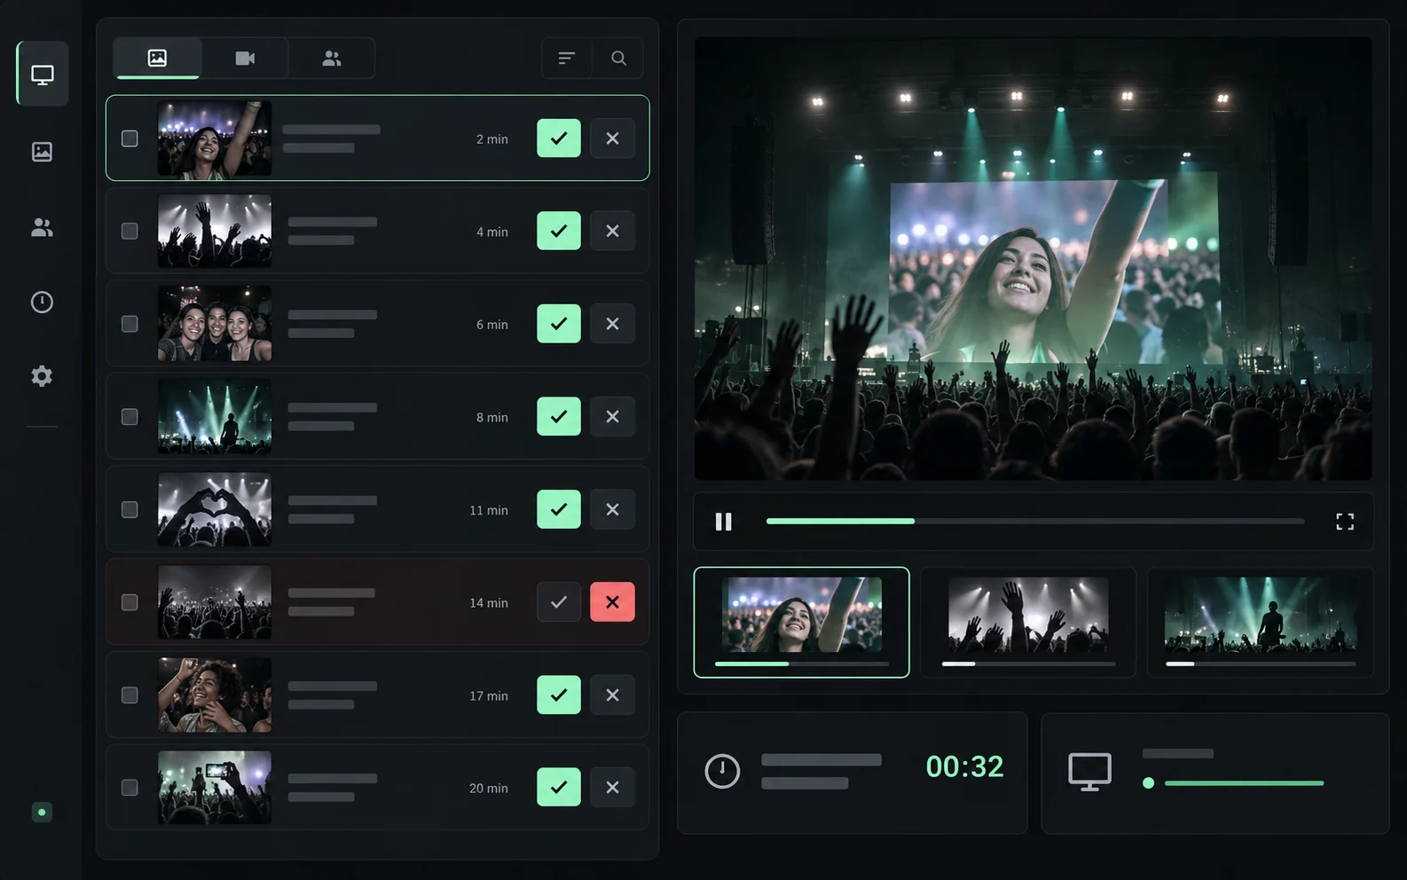This screenshot has height=880, width=1407.
Task: Switch to the people tab
Action: (332, 59)
